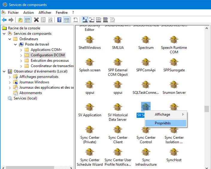Select Abonnements in the console tree
Image resolution: width=211 pixels, height=169 pixels.
tap(31, 93)
